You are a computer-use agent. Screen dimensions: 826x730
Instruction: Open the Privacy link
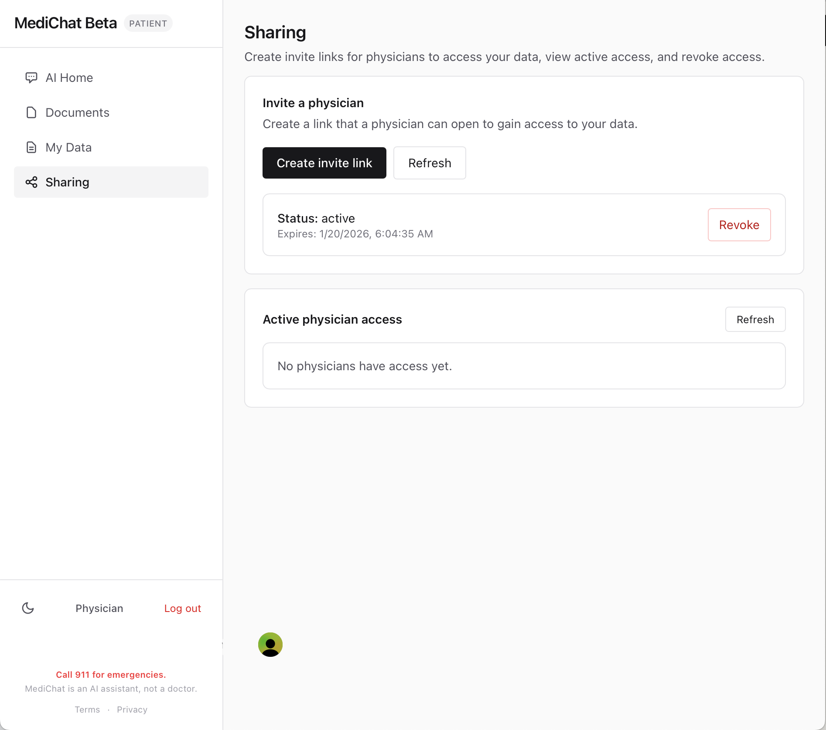pyautogui.click(x=132, y=710)
